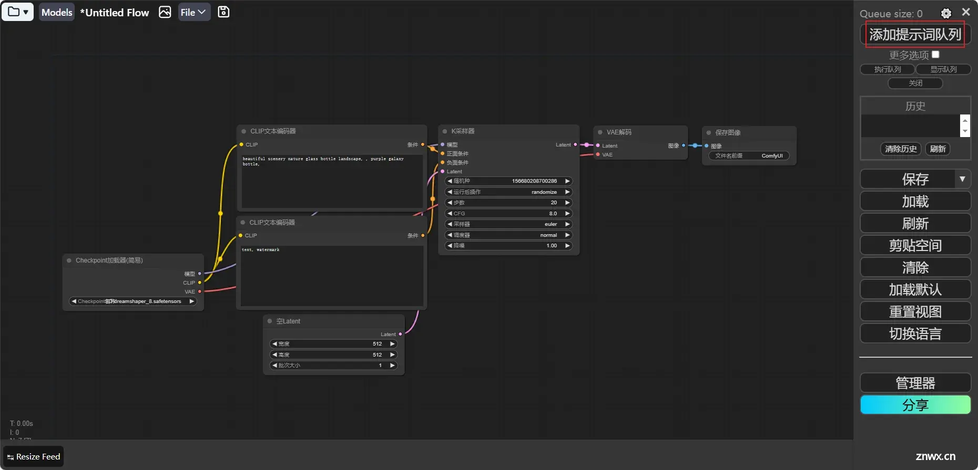Collapse the top CLIP文本编码器 node dot
This screenshot has height=470, width=978.
click(243, 131)
